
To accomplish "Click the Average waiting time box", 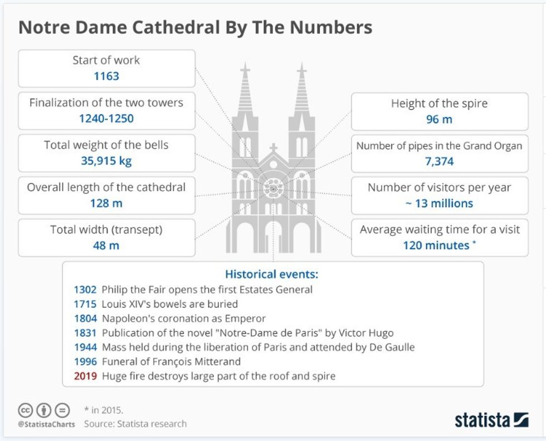I will point(440,237).
